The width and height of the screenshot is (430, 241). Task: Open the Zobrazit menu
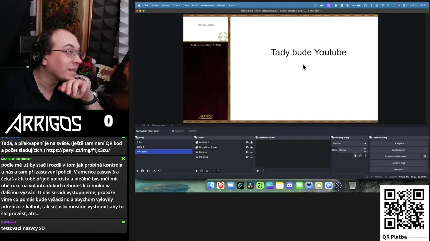(x=176, y=5)
